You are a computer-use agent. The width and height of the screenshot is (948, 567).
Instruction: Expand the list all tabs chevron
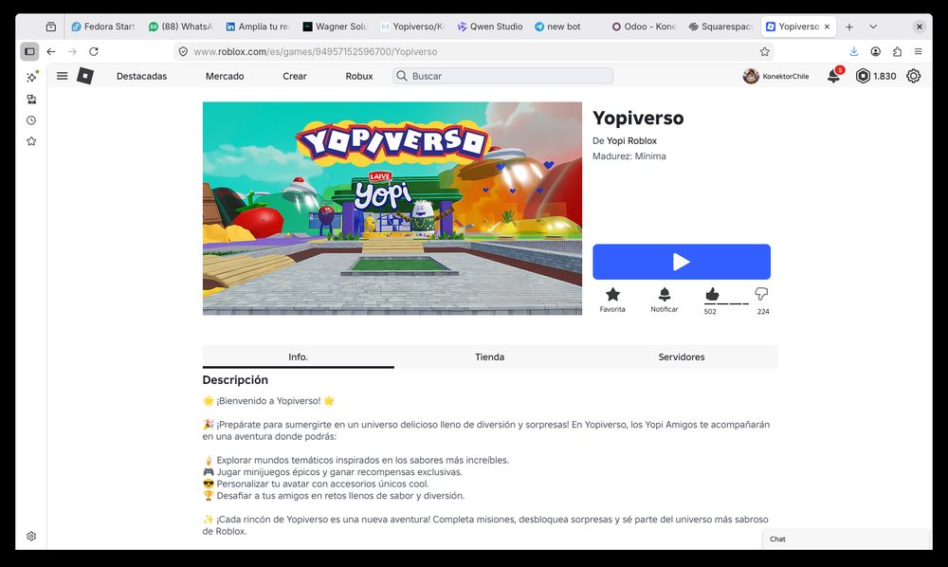point(873,27)
